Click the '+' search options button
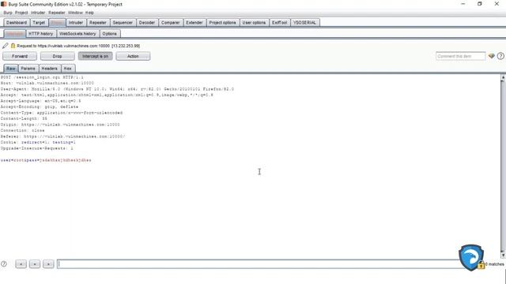 (x=35, y=264)
